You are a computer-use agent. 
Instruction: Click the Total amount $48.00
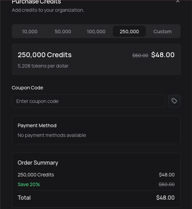coord(165,198)
